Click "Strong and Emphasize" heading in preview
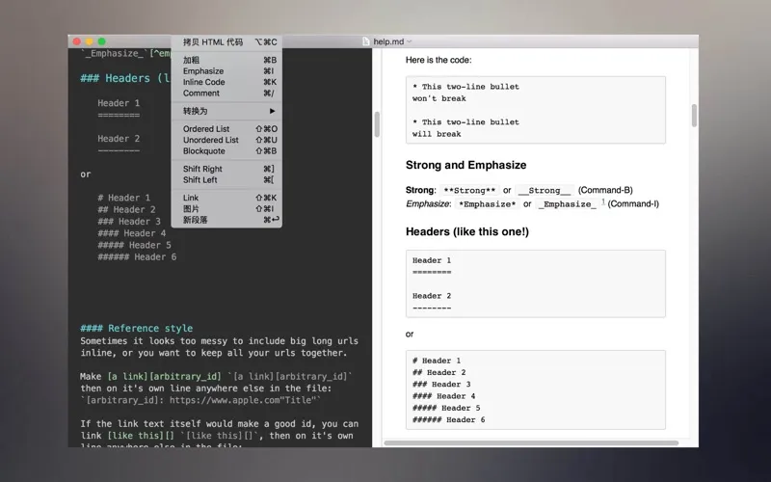This screenshot has height=482, width=771. (465, 165)
